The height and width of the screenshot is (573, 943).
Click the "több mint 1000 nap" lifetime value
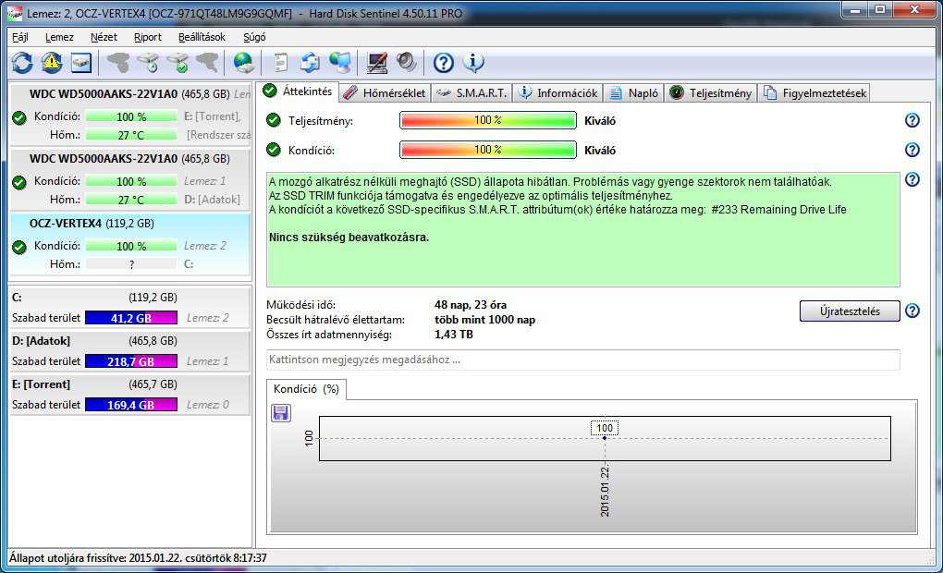[484, 319]
